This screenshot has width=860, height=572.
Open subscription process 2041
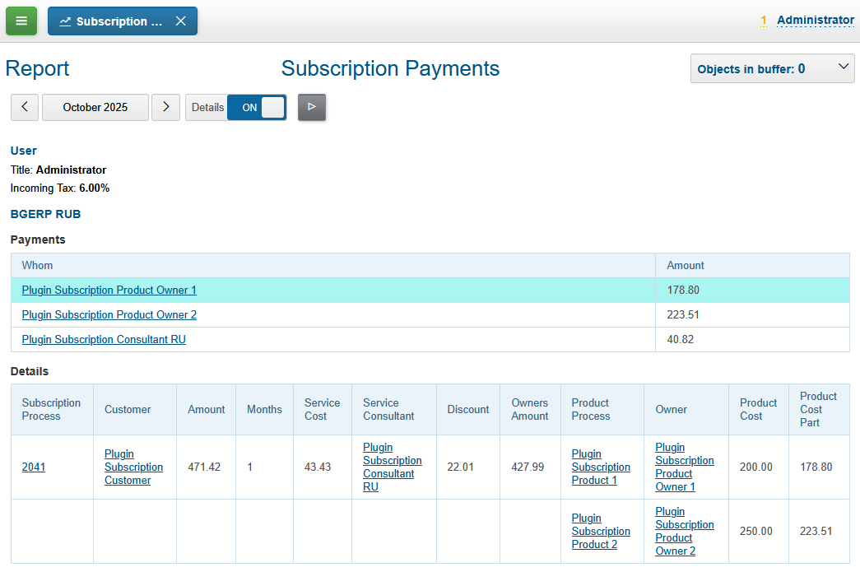click(x=34, y=467)
